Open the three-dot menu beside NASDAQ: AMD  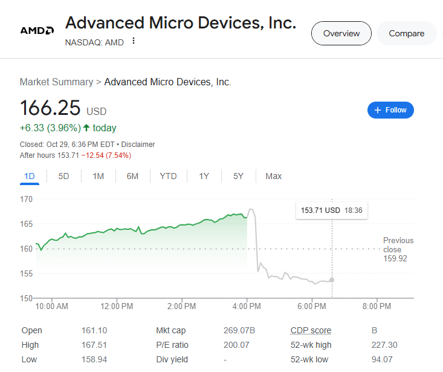134,41
